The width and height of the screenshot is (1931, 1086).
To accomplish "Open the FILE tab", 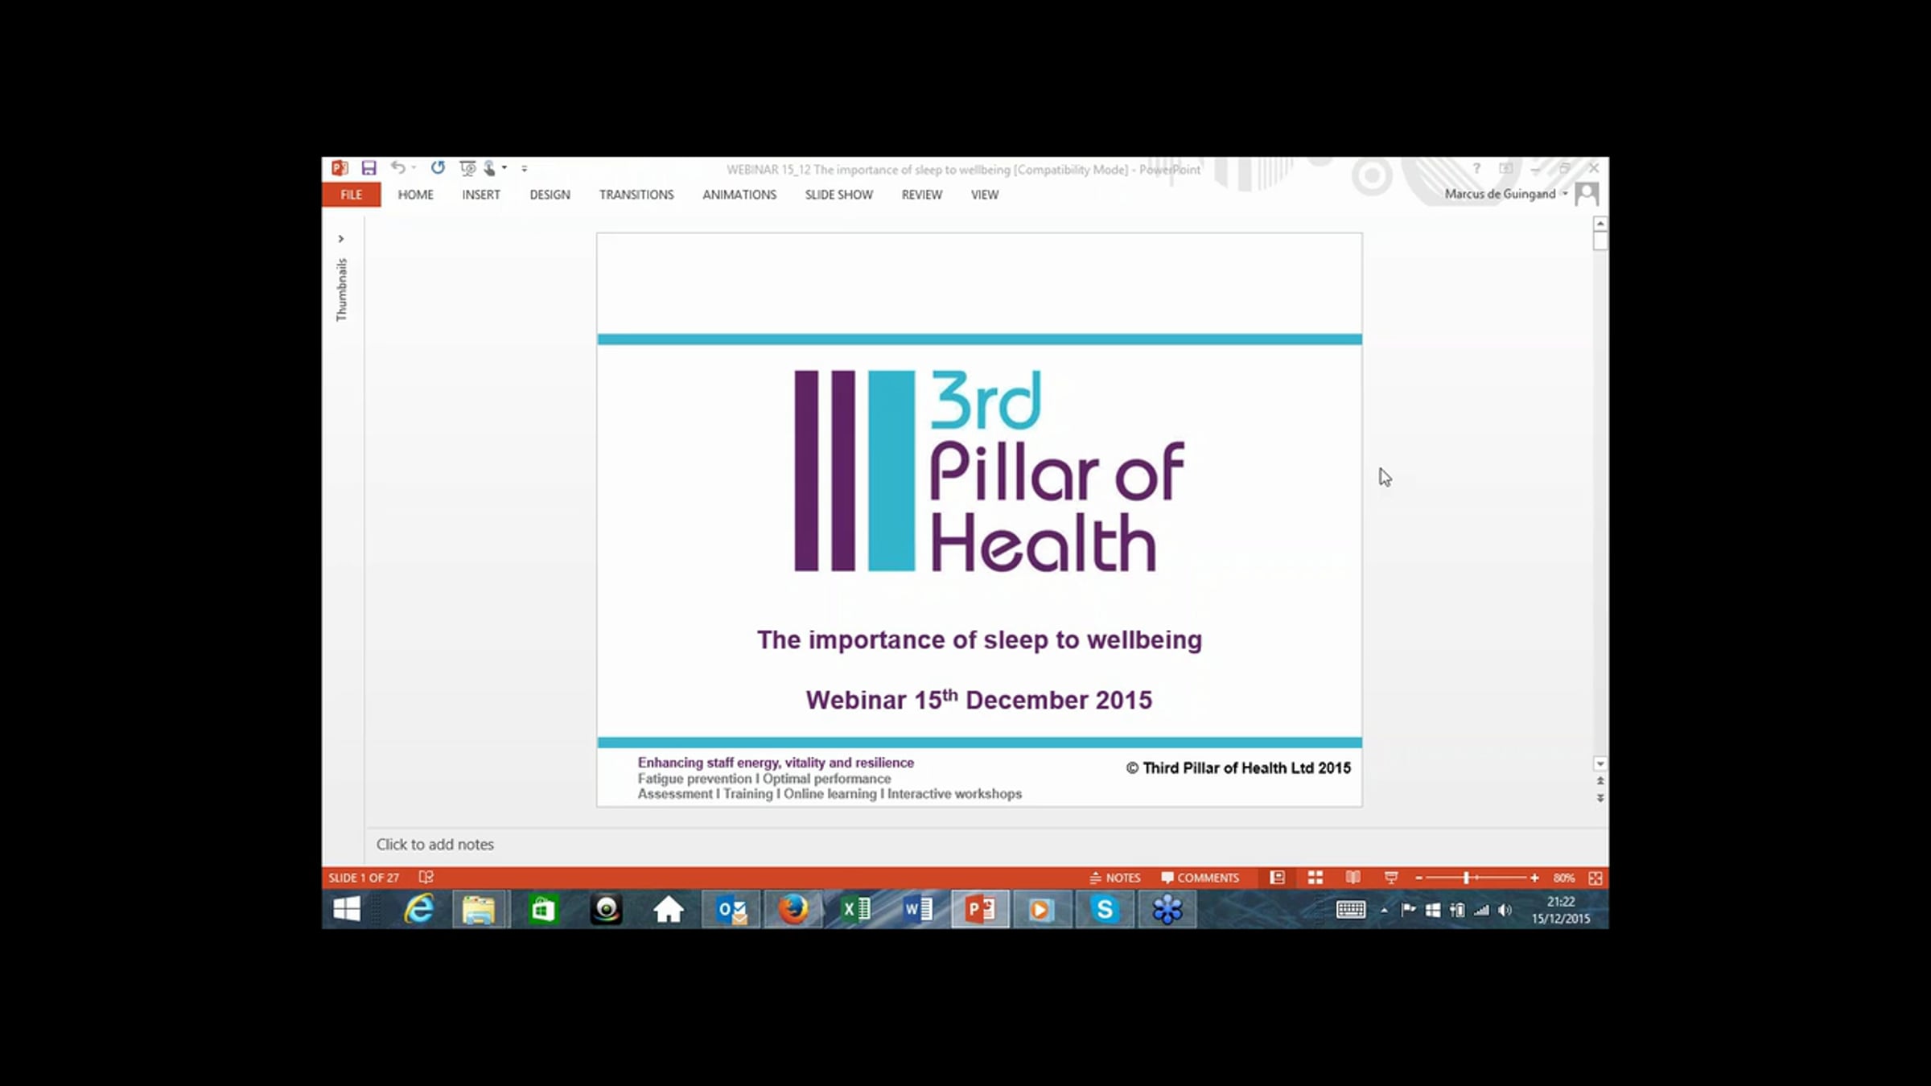I will click(352, 195).
